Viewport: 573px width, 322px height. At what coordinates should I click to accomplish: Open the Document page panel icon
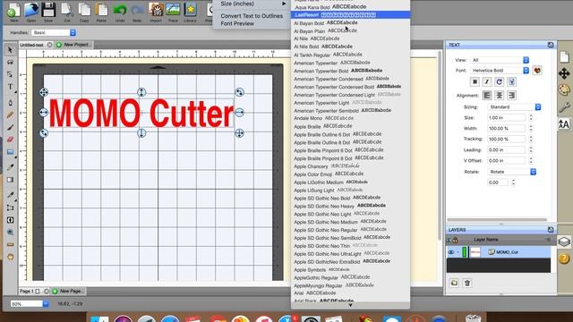tap(564, 56)
